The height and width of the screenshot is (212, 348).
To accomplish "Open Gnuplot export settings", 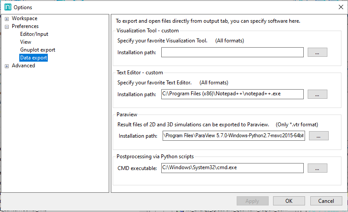I will (x=38, y=50).
